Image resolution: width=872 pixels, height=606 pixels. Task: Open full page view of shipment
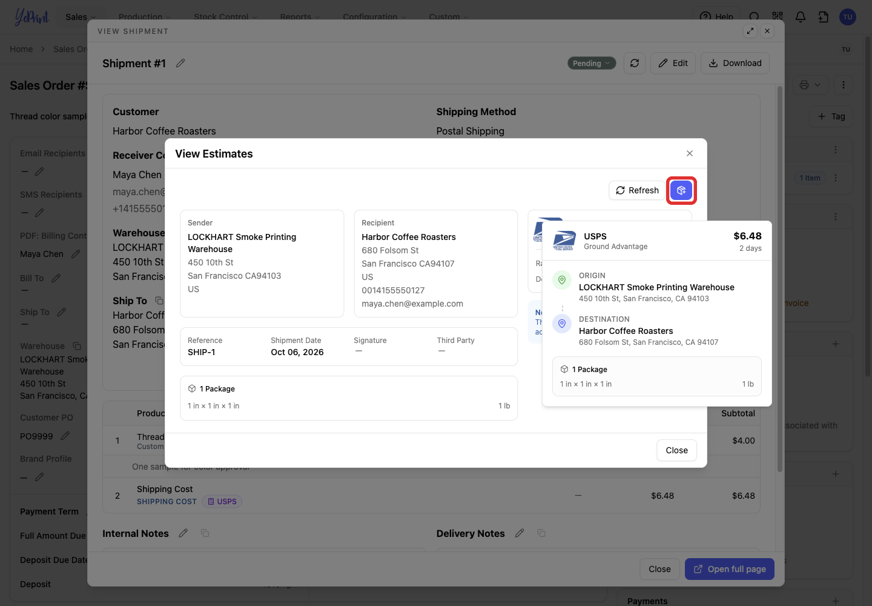click(730, 569)
